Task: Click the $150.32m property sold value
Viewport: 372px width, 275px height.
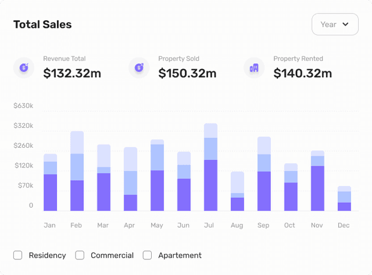Action: 187,73
